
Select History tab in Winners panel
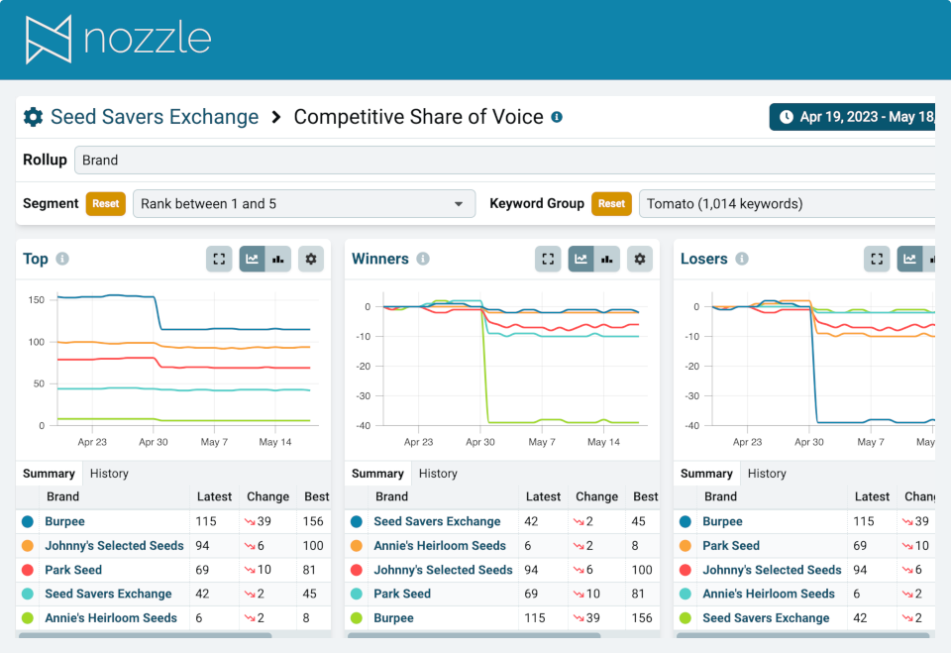[x=438, y=474]
